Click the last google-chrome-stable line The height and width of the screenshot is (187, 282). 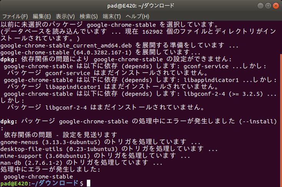[x=38, y=177]
